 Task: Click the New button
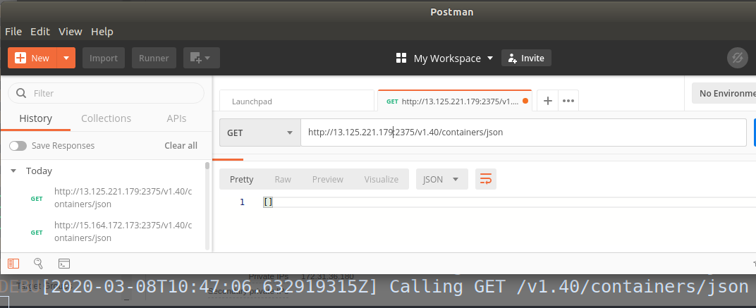click(32, 58)
